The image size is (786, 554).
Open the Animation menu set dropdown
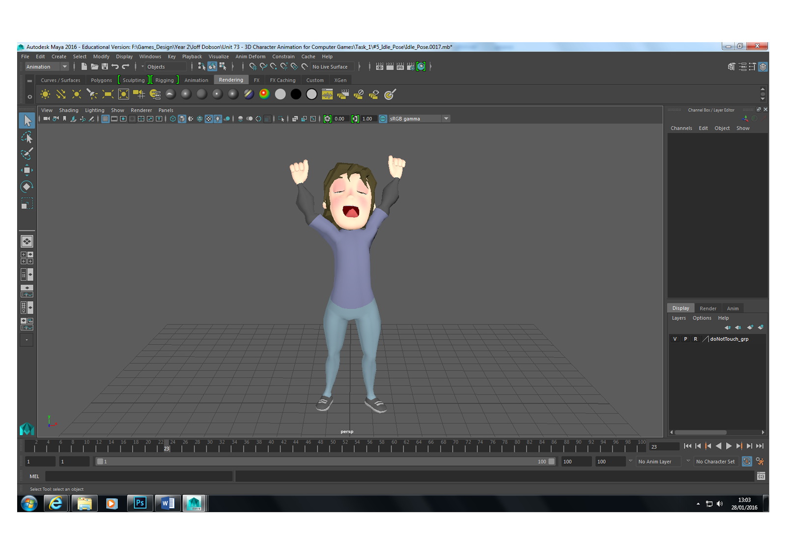point(64,67)
